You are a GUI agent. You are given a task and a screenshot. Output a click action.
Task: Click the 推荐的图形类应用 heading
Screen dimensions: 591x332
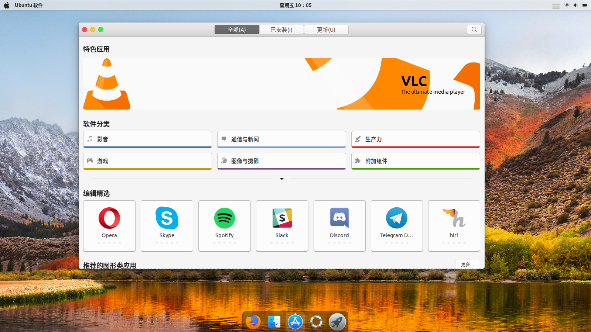110,265
